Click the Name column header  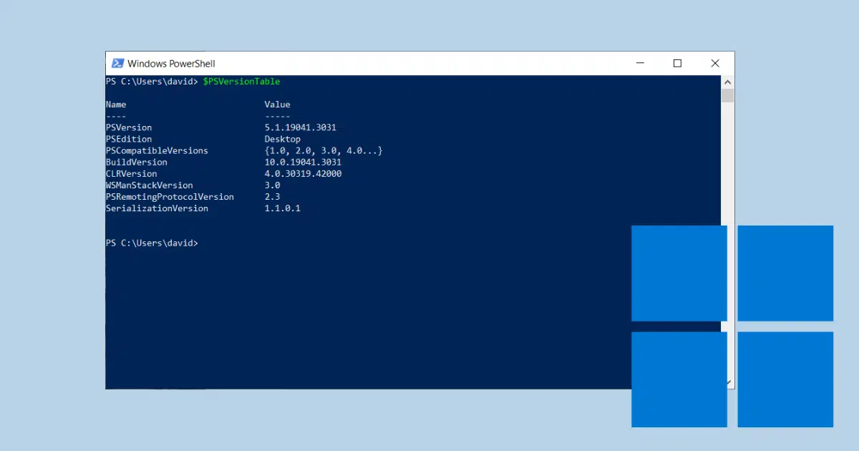(116, 105)
